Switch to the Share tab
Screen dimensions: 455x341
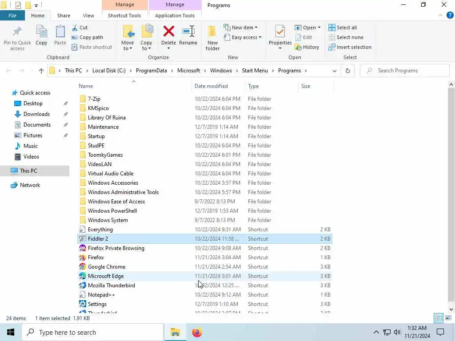click(64, 16)
